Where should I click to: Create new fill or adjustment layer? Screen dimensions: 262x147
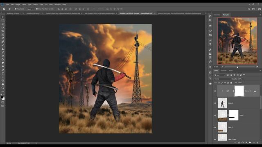(246, 143)
